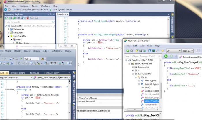Click dotPeek editor vertical scrollbar
The image size is (202, 120).
tap(168, 27)
